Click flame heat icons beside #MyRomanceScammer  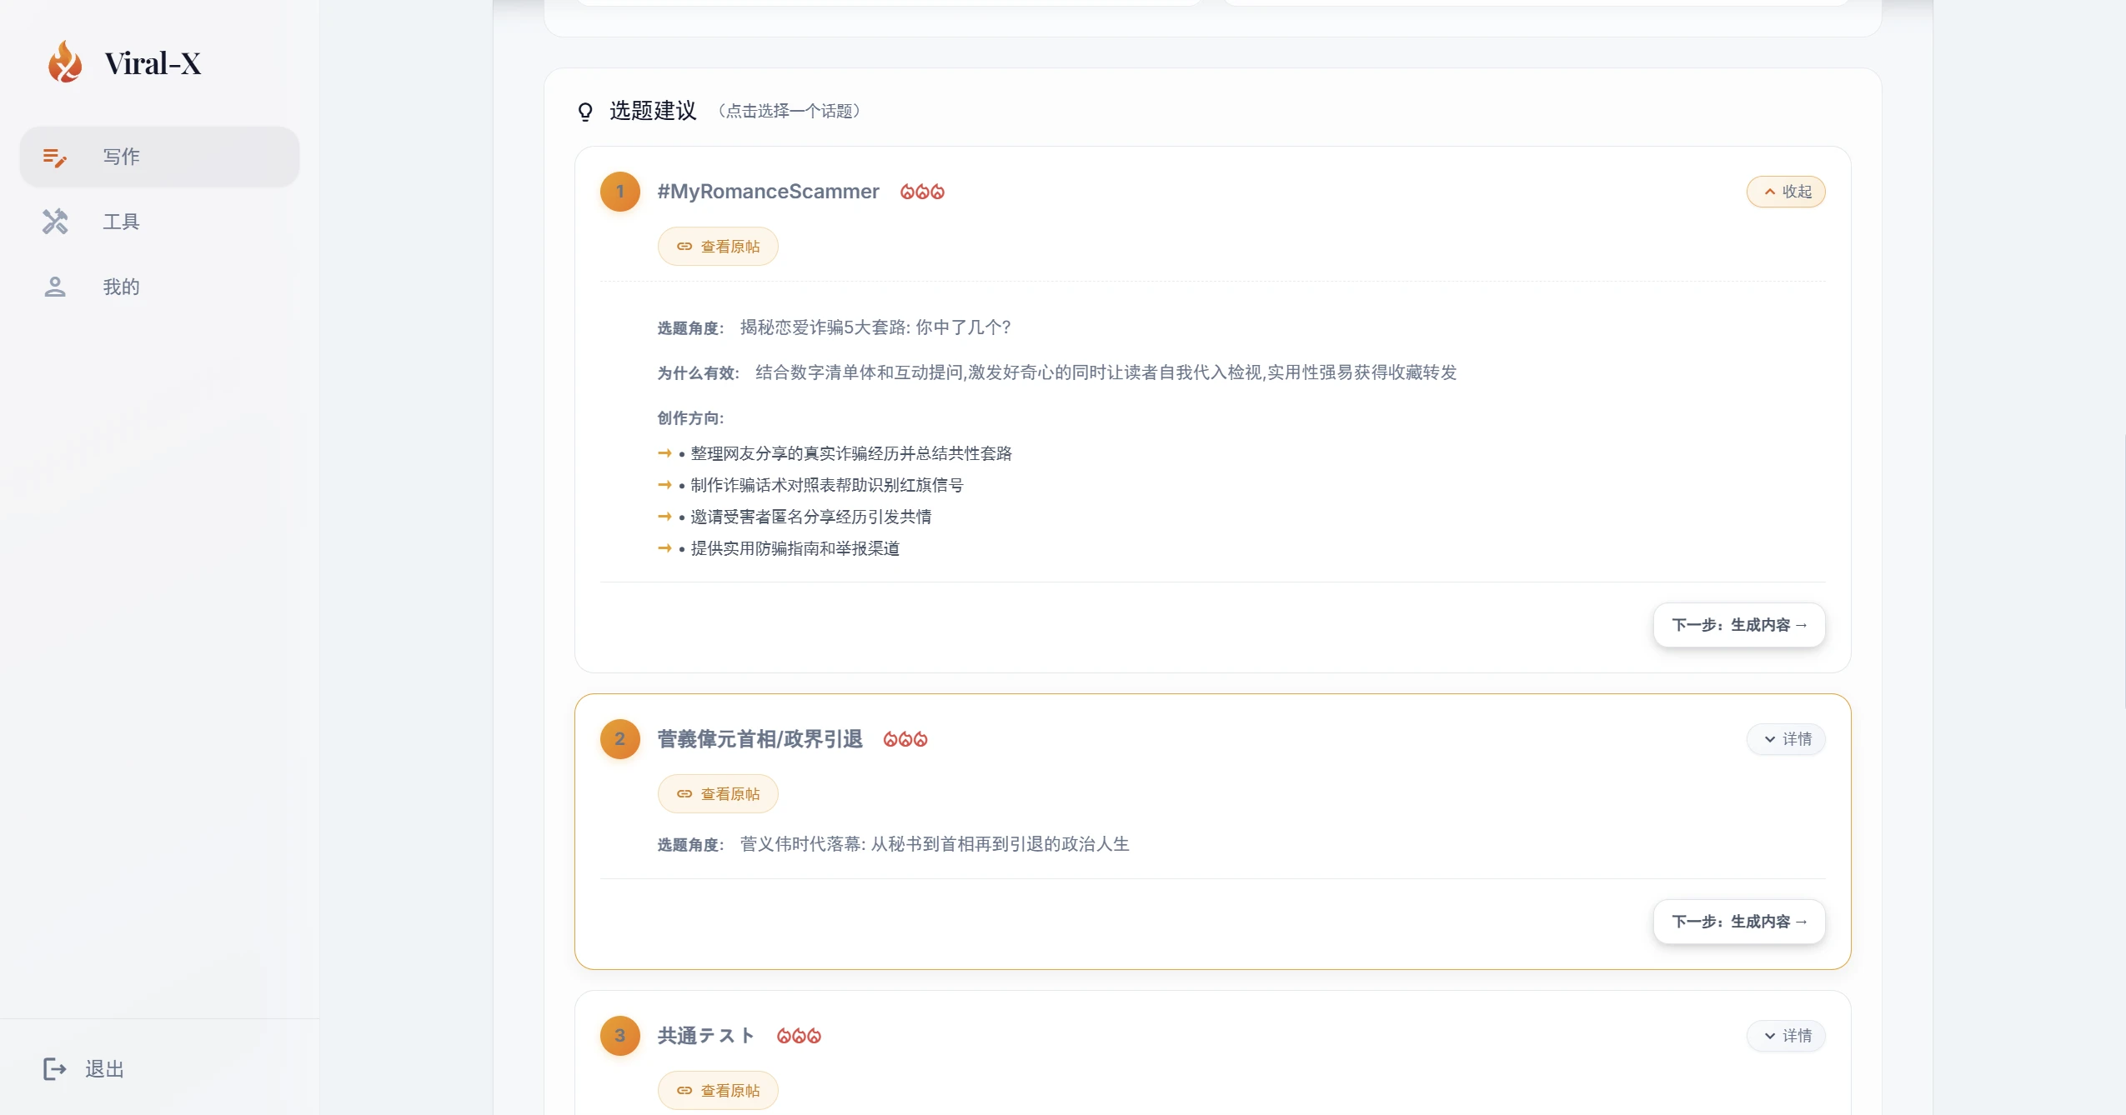point(922,192)
